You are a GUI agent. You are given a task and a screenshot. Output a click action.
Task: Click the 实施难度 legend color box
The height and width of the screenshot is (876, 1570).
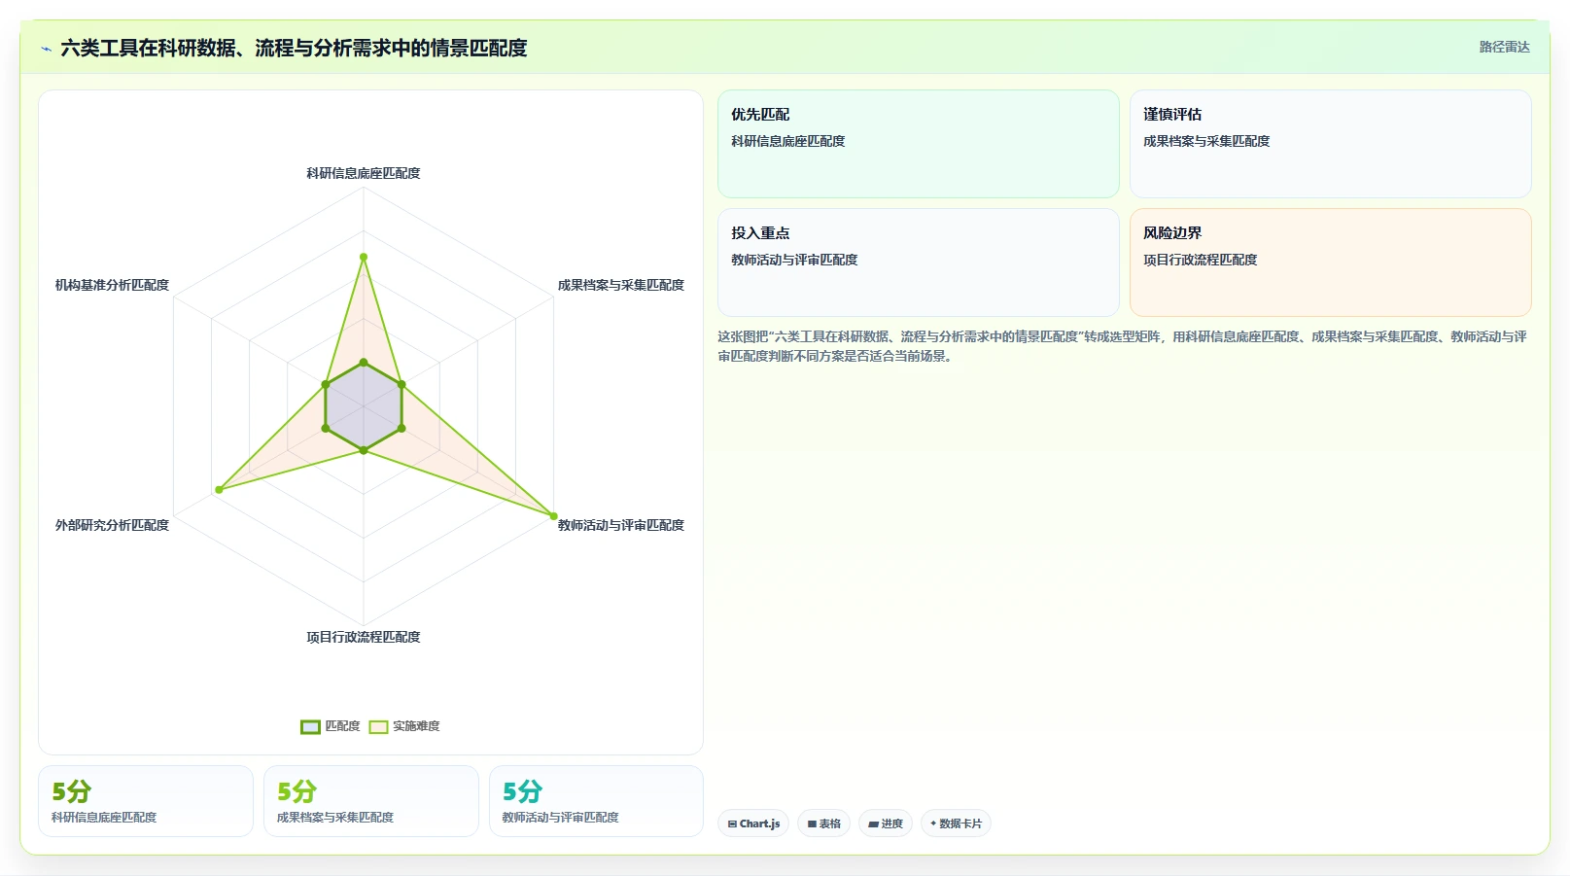pos(378,727)
